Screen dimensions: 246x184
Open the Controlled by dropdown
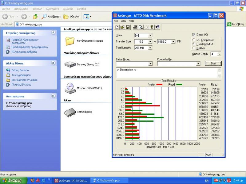(x=198, y=63)
